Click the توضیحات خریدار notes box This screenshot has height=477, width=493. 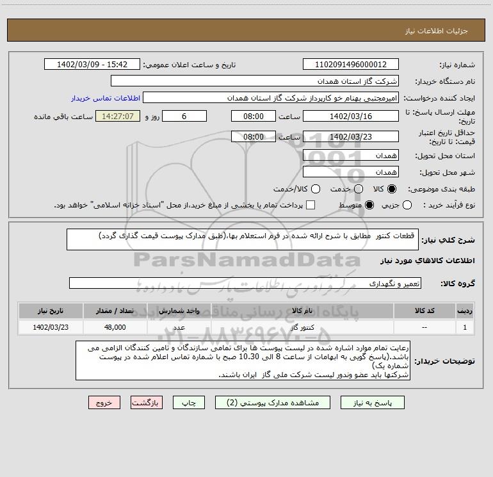coord(243,360)
